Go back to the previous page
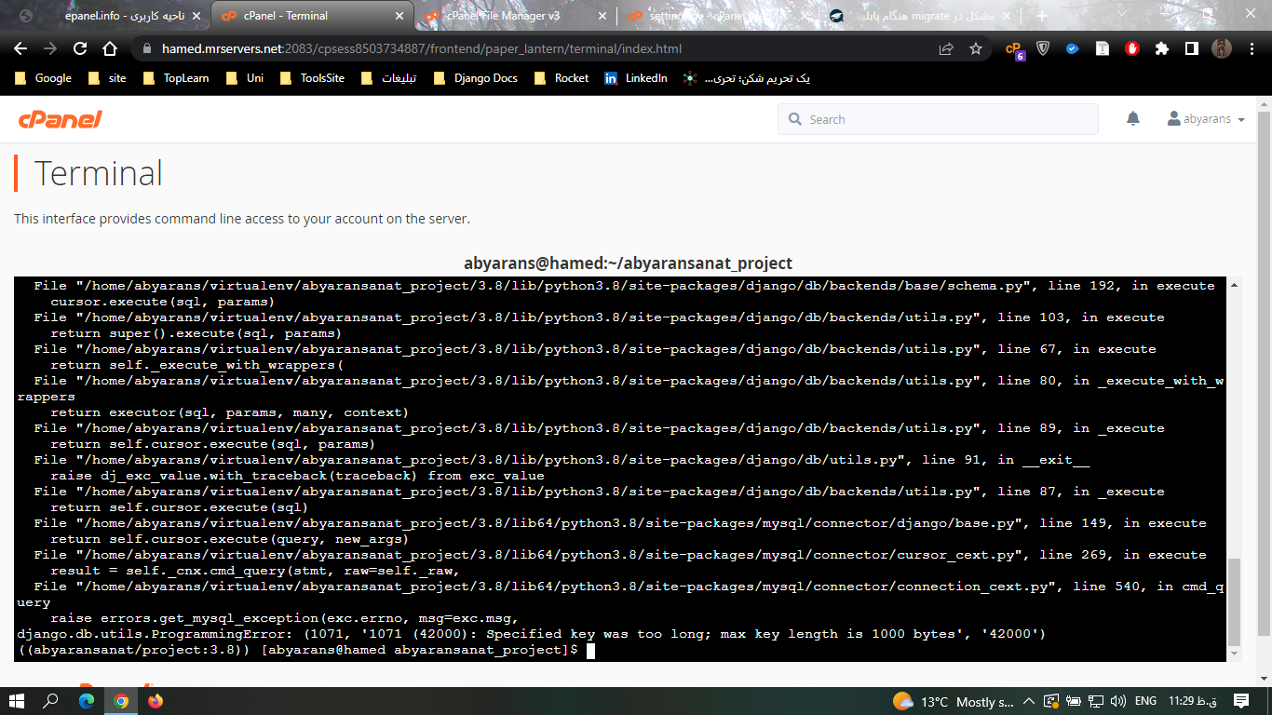The height and width of the screenshot is (715, 1272). (20, 48)
